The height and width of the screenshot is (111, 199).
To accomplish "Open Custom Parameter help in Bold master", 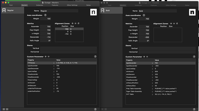I will 194,57.
